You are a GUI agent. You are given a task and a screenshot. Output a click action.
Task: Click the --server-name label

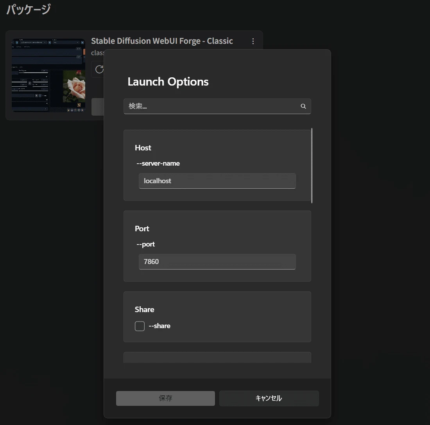[x=158, y=163]
